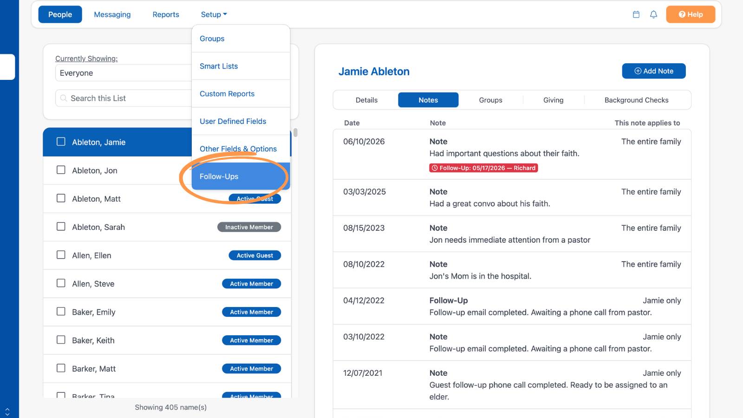Image resolution: width=743 pixels, height=418 pixels.
Task: Click the sidebar expand arrows icon
Action: [x=7, y=411]
